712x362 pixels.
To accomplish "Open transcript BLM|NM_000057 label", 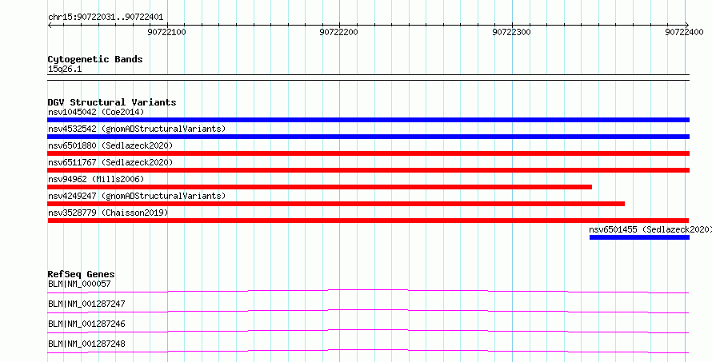I will (79, 284).
